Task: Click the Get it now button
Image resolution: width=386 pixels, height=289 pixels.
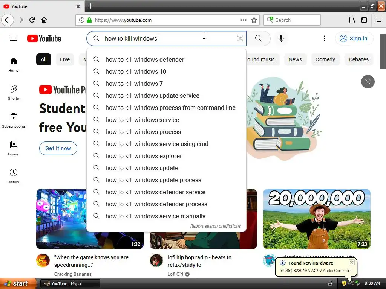Action: [58, 148]
